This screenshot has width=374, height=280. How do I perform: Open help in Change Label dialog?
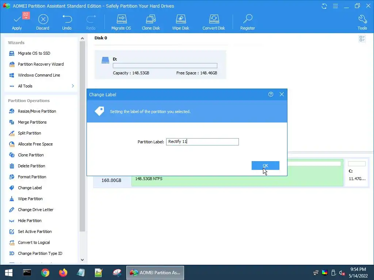pos(271,94)
